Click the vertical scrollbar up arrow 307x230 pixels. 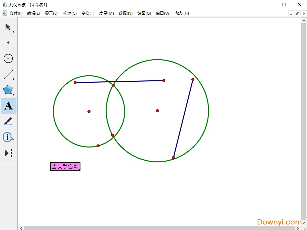304,21
